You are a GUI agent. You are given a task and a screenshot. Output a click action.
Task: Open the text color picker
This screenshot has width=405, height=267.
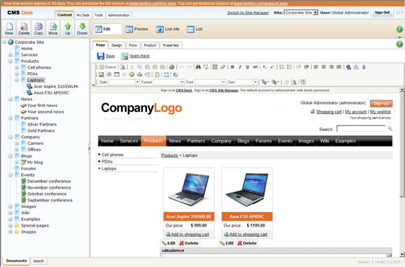(x=265, y=82)
